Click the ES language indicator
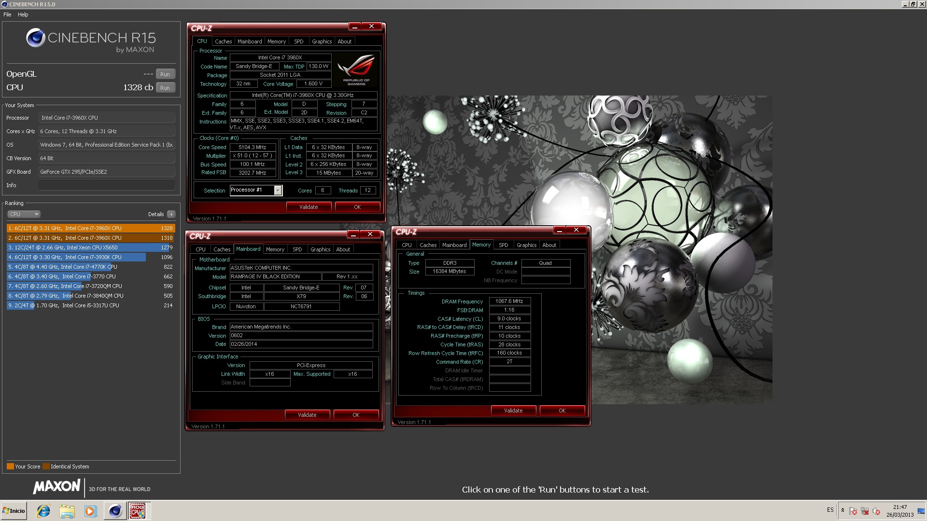Image resolution: width=927 pixels, height=521 pixels. (830, 510)
